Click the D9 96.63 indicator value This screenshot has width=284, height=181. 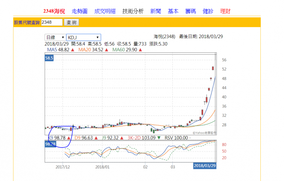(x=84, y=138)
